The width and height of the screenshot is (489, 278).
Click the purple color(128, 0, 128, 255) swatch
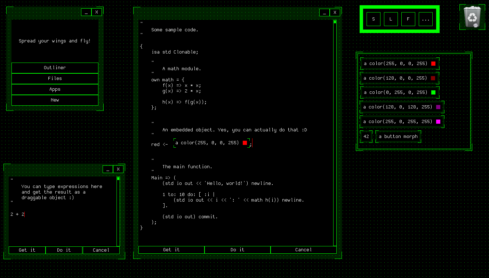pyautogui.click(x=438, y=107)
